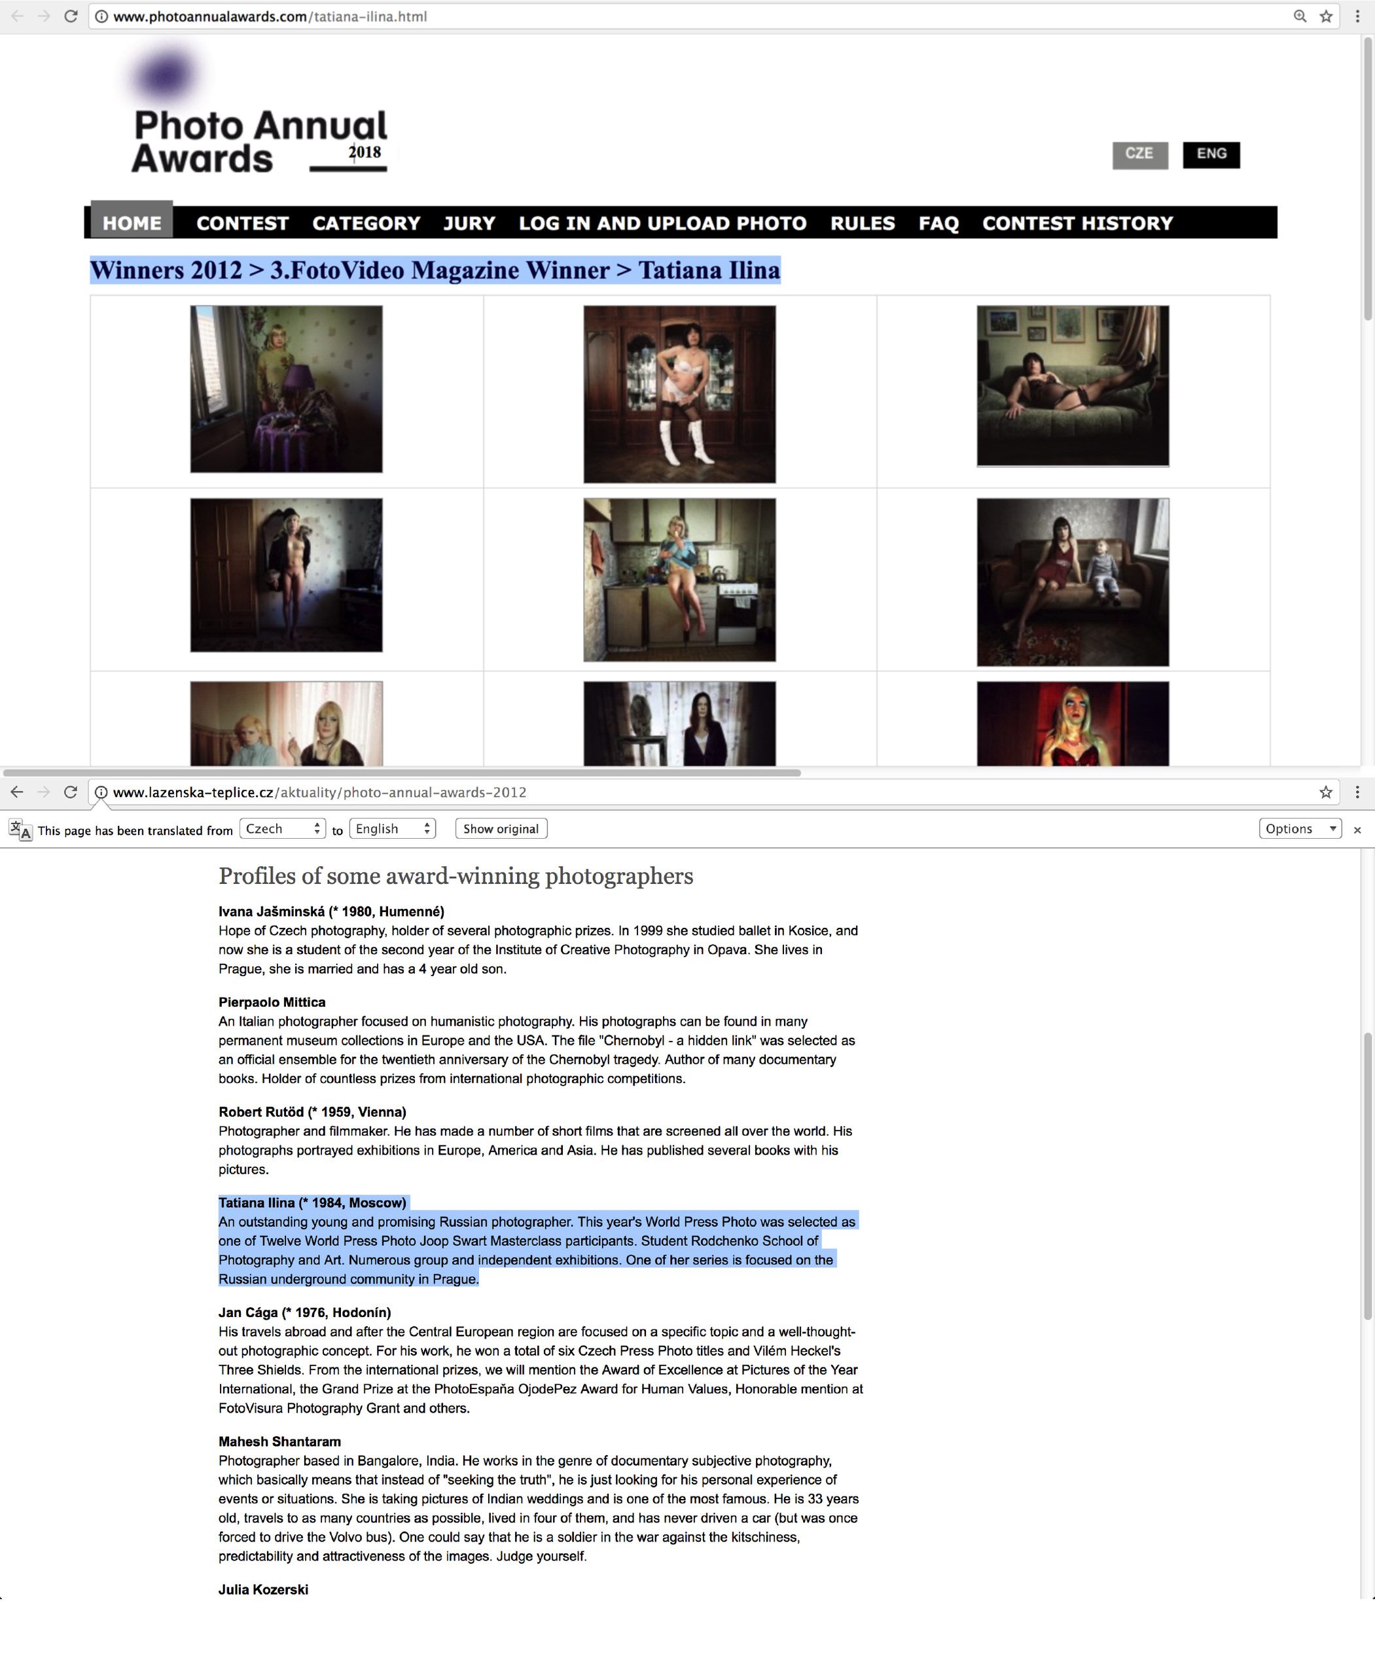Click the name Ivana Jašminská (* 1980, Humenné)
This screenshot has height=1675, width=1375.
pyautogui.click(x=331, y=911)
